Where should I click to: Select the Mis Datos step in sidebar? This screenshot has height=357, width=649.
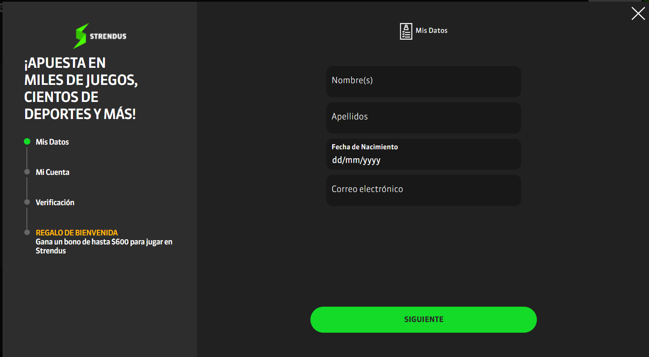52,142
